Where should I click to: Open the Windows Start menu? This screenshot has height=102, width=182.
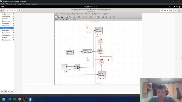(x=4, y=99)
